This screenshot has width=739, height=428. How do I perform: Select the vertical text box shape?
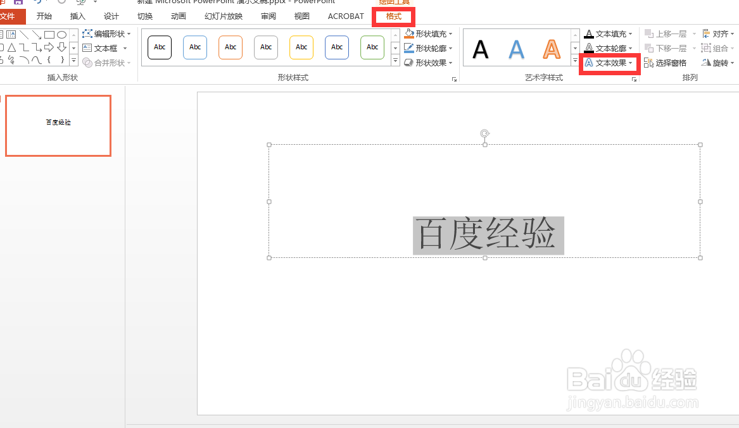[11, 34]
